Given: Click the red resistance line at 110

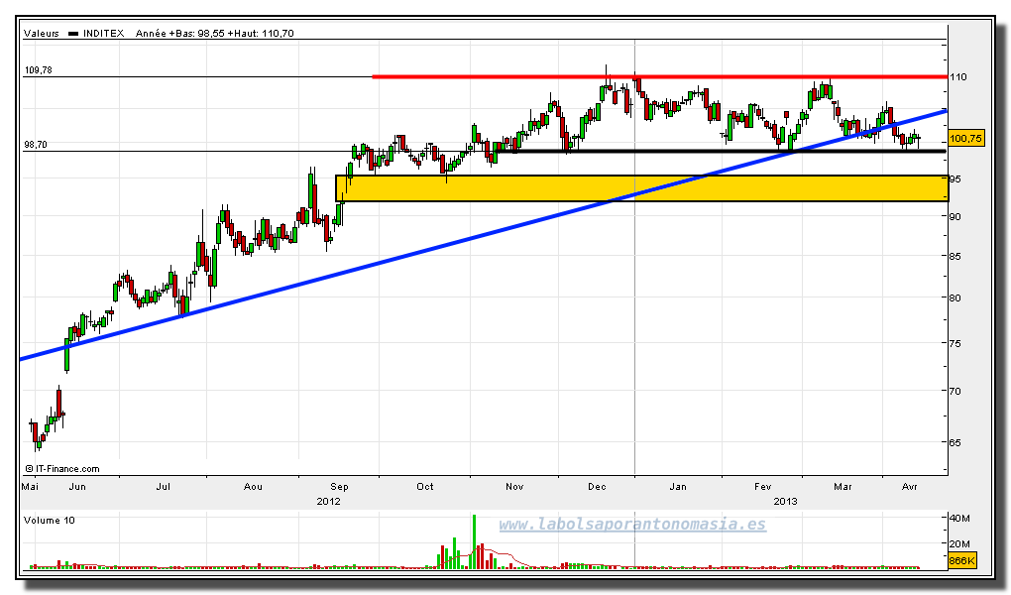Looking at the screenshot, I should point(660,76).
